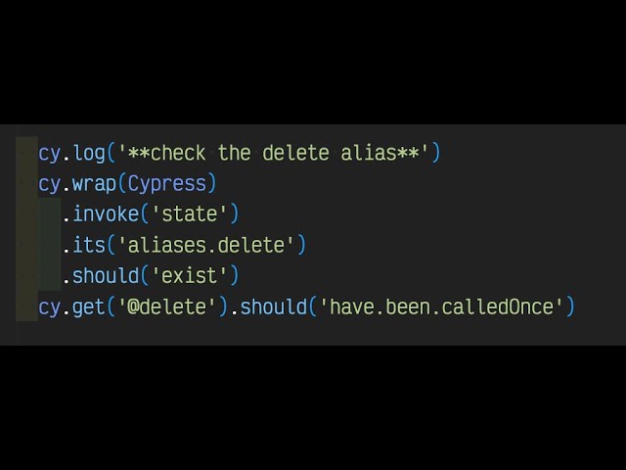Click the log method in cy.log
The height and width of the screenshot is (470, 626).
90,153
